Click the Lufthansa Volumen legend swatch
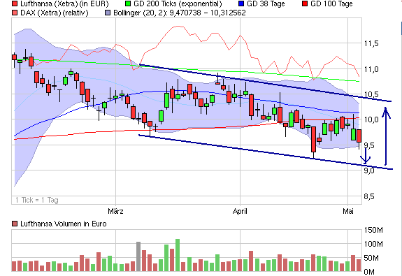The width and height of the screenshot is (402, 276). (15, 224)
